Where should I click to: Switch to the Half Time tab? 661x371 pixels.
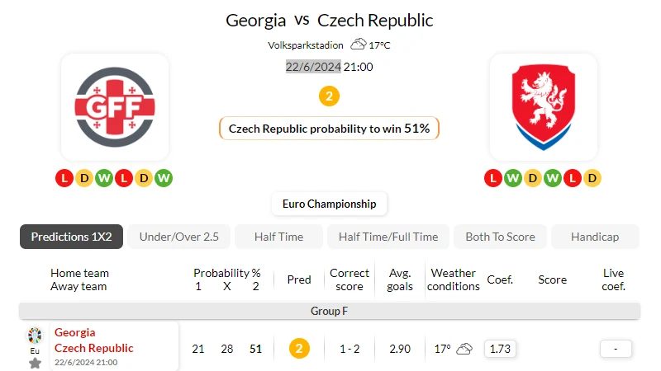(278, 237)
